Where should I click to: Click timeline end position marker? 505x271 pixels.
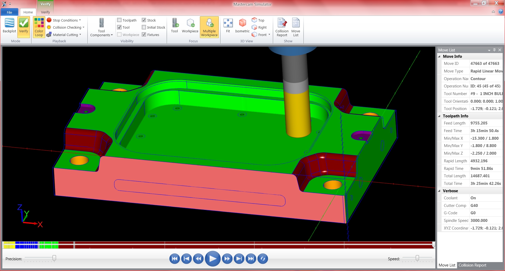click(433, 245)
